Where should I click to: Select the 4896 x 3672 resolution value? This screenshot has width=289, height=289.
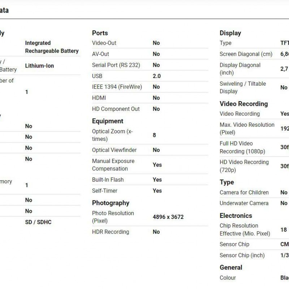pos(168,217)
